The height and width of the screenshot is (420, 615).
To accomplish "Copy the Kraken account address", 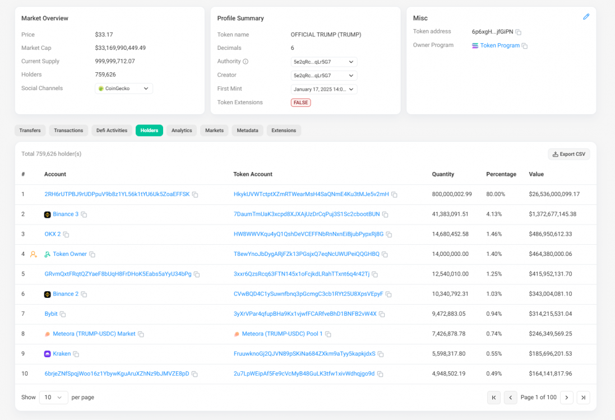I will pos(76,354).
